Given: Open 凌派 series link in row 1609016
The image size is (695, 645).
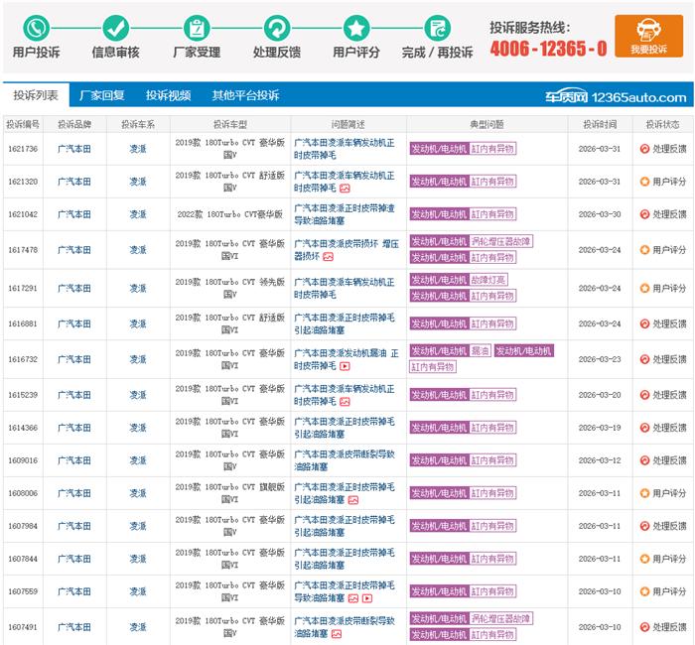Looking at the screenshot, I should coord(137,460).
